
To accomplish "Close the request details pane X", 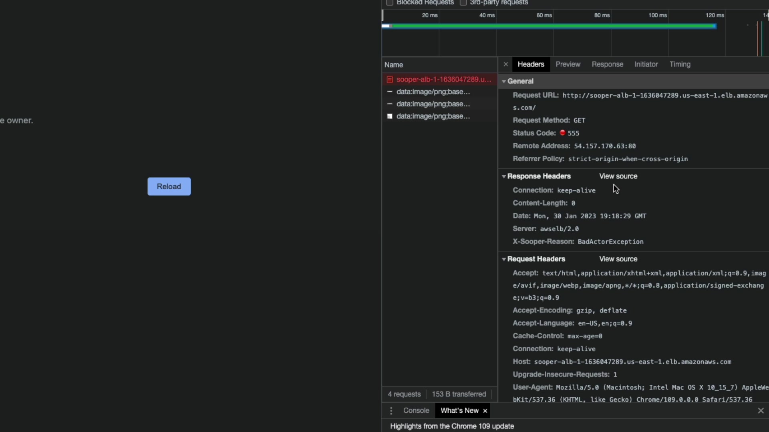I will [x=505, y=64].
